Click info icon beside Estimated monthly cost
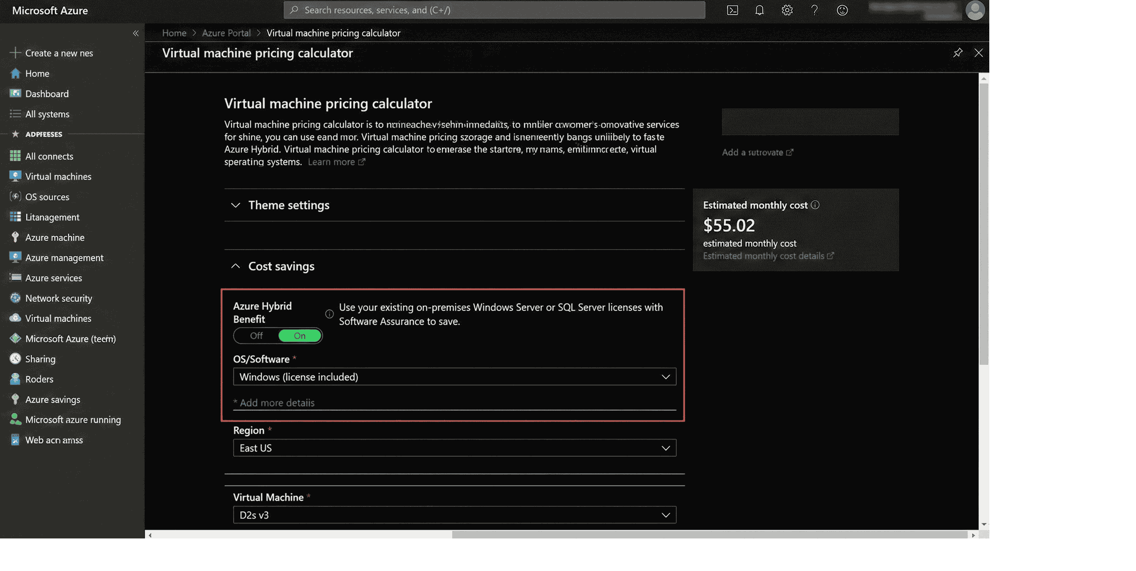This screenshot has width=1136, height=571. 815,205
